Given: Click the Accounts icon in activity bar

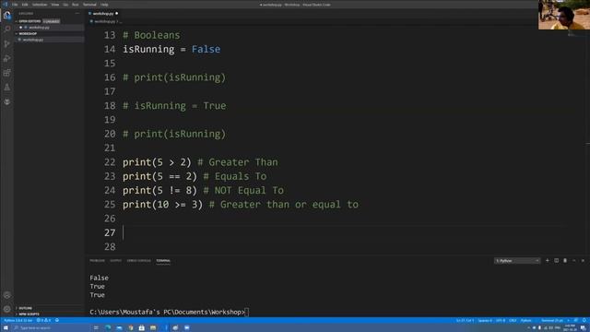Looking at the screenshot, I should point(7,295).
